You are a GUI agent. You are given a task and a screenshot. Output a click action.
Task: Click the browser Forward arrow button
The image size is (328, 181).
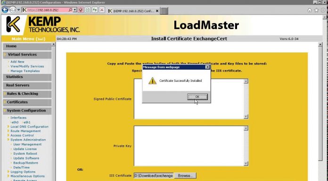(x=13, y=9)
